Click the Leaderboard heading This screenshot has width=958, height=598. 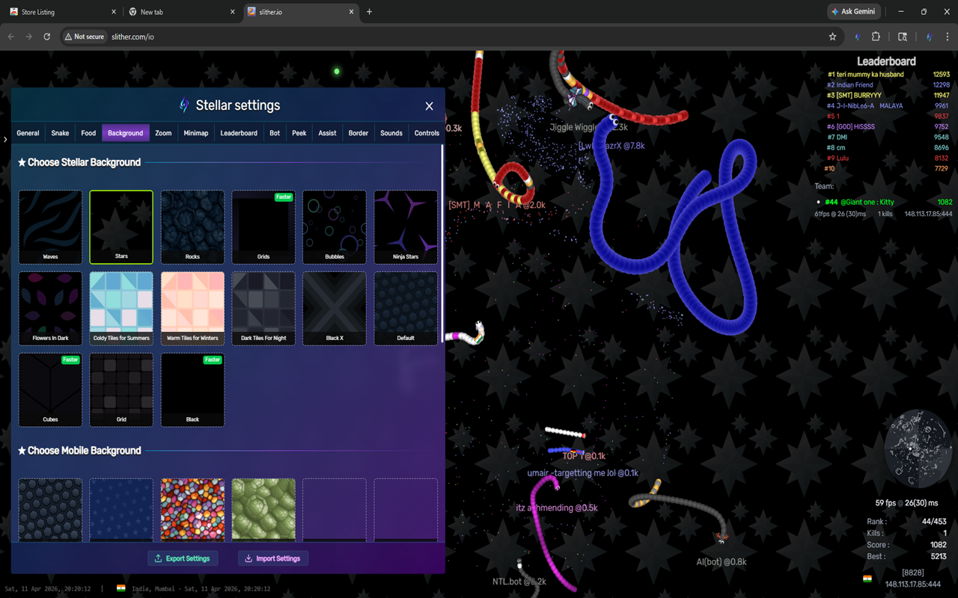[x=886, y=61]
